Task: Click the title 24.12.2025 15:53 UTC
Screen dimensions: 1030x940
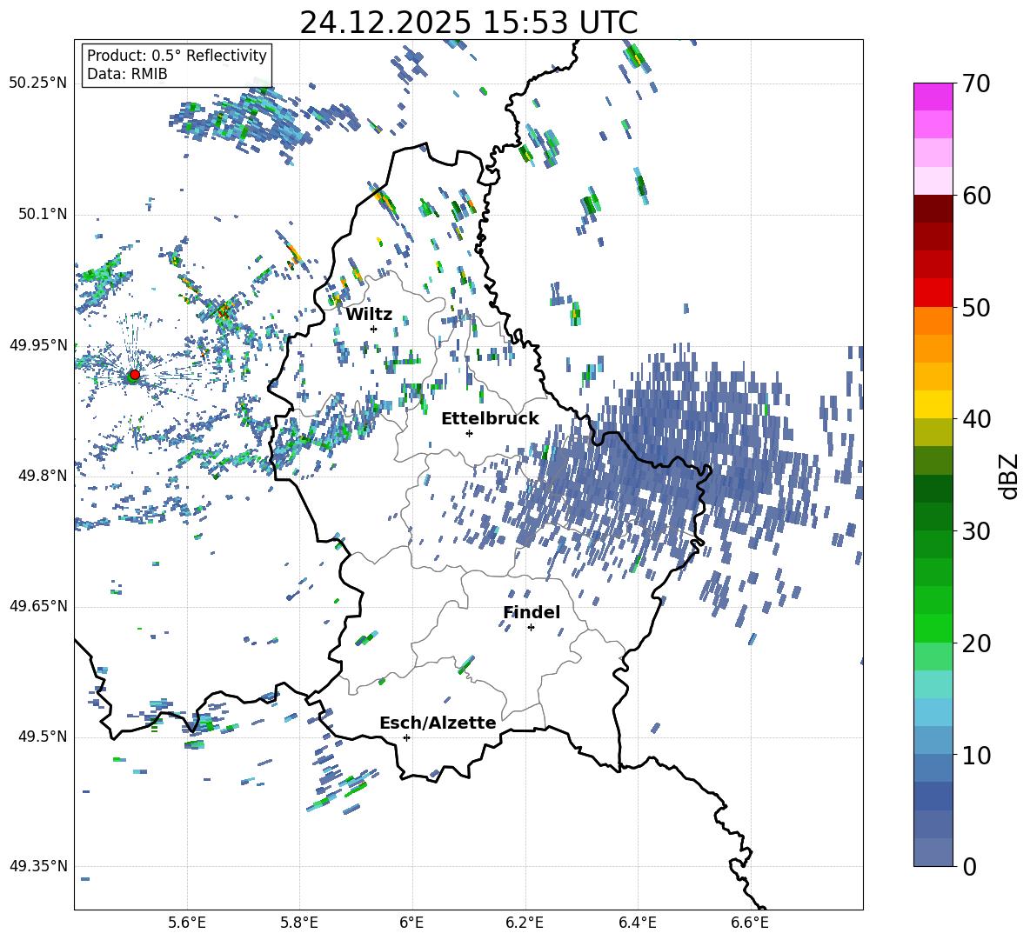Action: [469, 23]
